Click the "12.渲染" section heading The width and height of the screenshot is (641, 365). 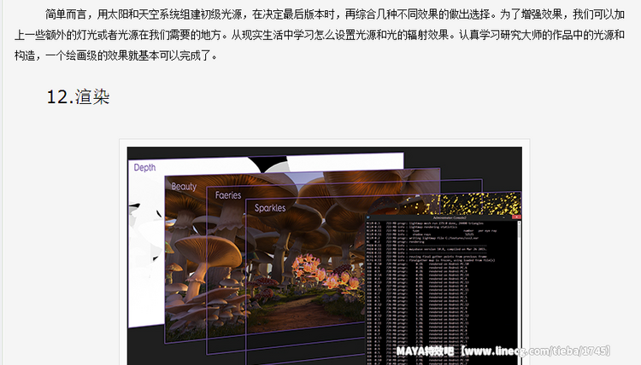(78, 97)
